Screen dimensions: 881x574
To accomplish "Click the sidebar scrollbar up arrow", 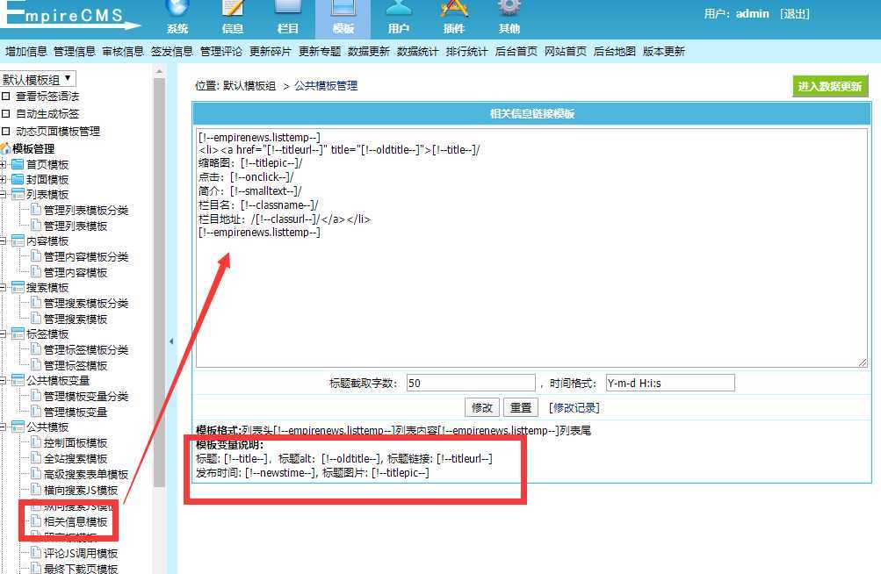I will 159,71.
